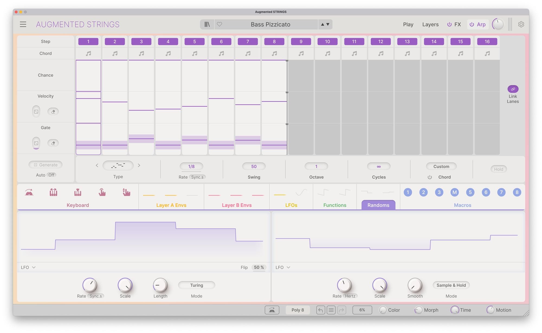Favorite the Bass Pizzicato preset with heart
The image size is (542, 333).
point(220,24)
